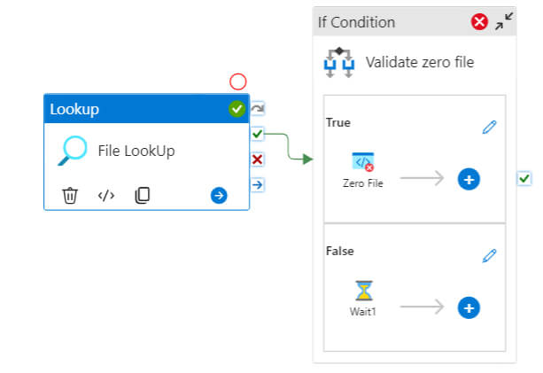Select the Lookup skipped output connector
This screenshot has height=373, width=543.
pos(257,108)
